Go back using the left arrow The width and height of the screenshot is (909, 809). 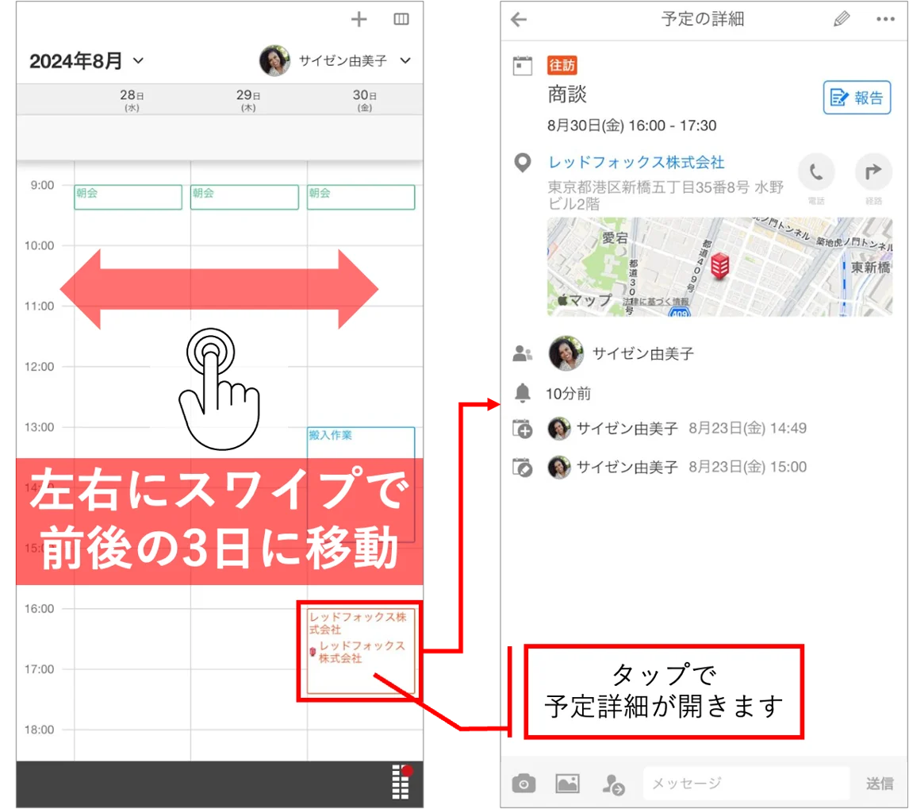(x=519, y=20)
